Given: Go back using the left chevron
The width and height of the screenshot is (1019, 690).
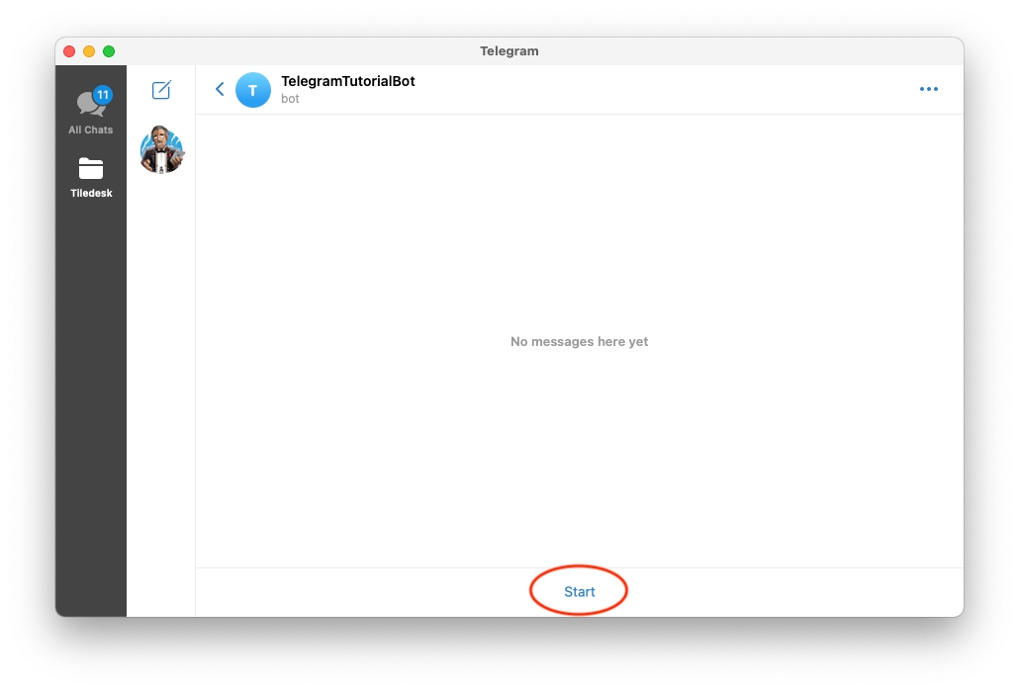Looking at the screenshot, I should tap(220, 89).
